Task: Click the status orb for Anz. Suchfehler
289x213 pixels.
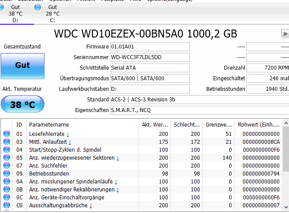Action: (x=7, y=166)
